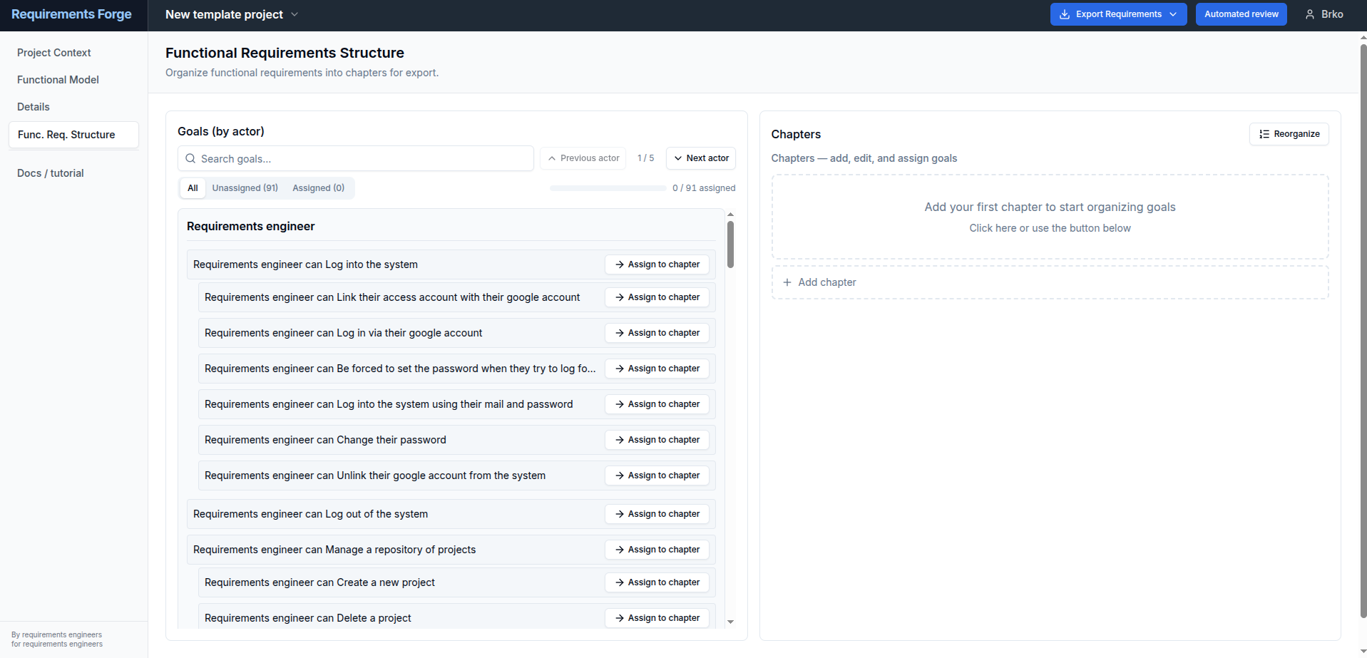Click arrow icon for 'Log into the system'
Image resolution: width=1367 pixels, height=658 pixels.
click(x=620, y=264)
